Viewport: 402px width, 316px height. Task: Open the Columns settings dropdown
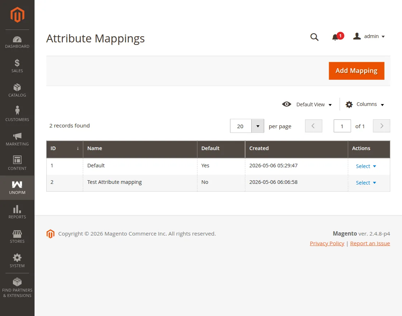tap(365, 104)
